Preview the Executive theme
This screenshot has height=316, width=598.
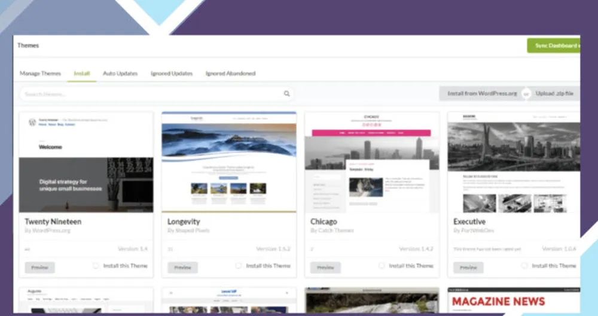[x=468, y=268]
